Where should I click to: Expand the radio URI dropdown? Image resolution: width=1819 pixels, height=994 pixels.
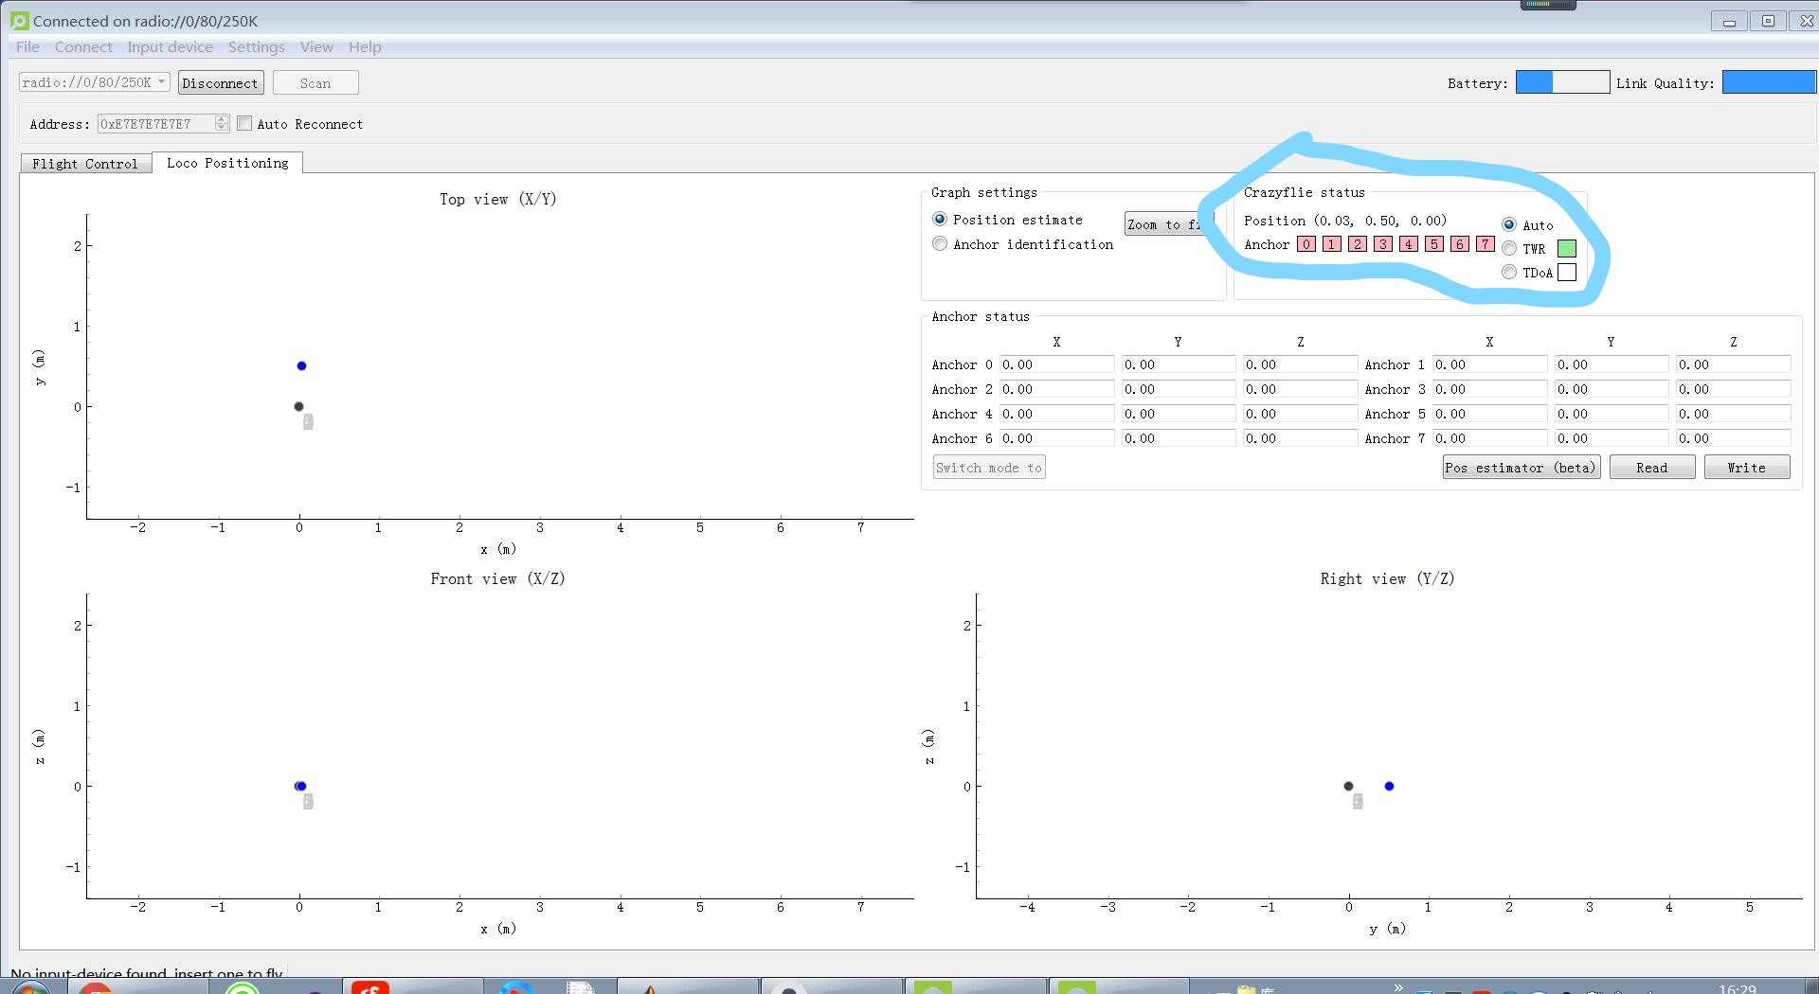[161, 82]
